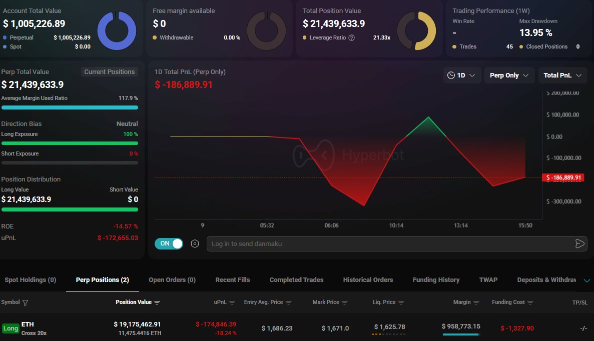The width and height of the screenshot is (594, 341).
Task: Open the Total PnL dropdown
Action: coord(562,75)
